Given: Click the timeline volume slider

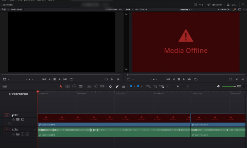Looking at the screenshot, I should (x=228, y=86).
